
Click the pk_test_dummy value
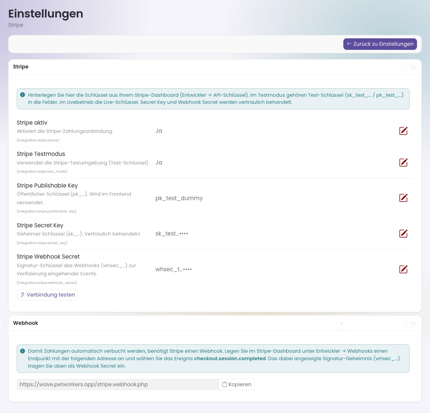point(179,198)
